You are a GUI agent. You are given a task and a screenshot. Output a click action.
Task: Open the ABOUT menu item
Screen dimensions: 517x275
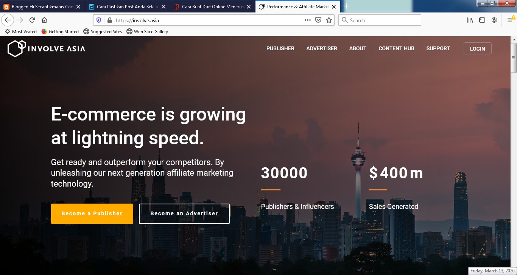tap(358, 48)
